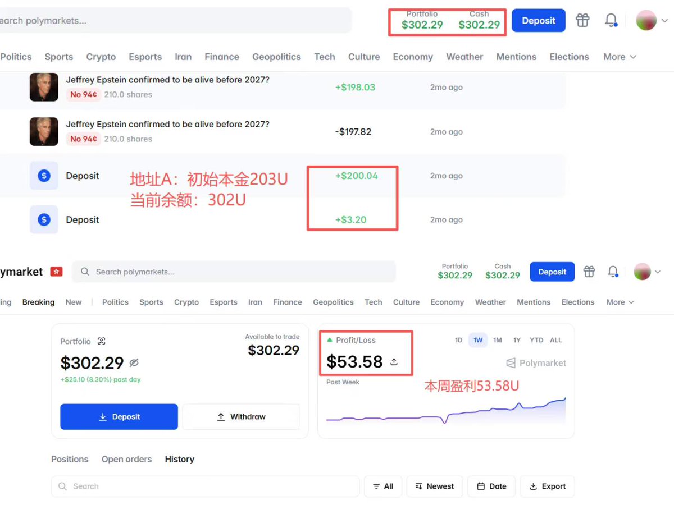Screen dimensions: 674x505
Task: Click the large Deposit button beside Withdraw
Action: coord(119,417)
